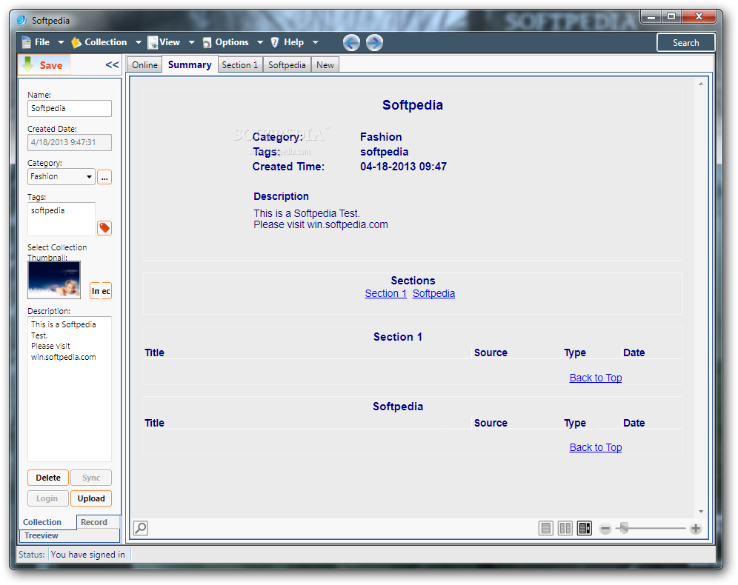Expand the Options menu dropdown arrow

260,42
